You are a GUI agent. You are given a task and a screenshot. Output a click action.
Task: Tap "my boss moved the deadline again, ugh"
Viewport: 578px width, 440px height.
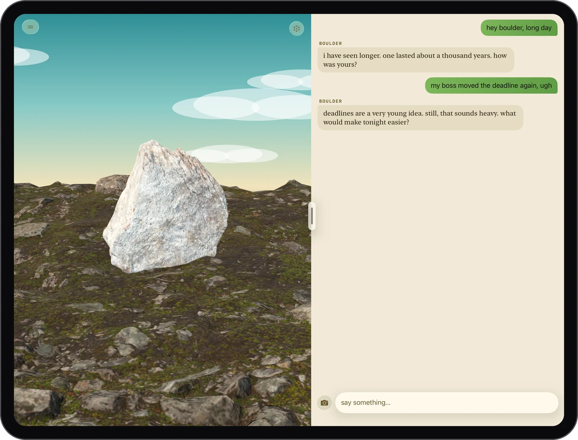pyautogui.click(x=491, y=86)
